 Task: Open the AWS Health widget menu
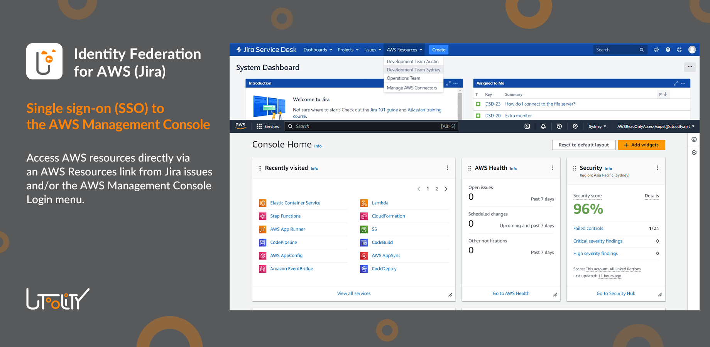point(552,168)
